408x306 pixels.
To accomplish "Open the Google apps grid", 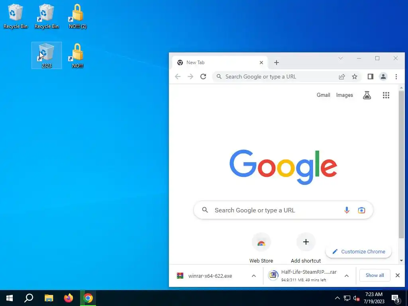I will tap(386, 95).
